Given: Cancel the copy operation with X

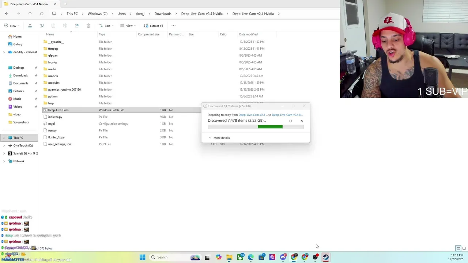Looking at the screenshot, I should [x=302, y=121].
